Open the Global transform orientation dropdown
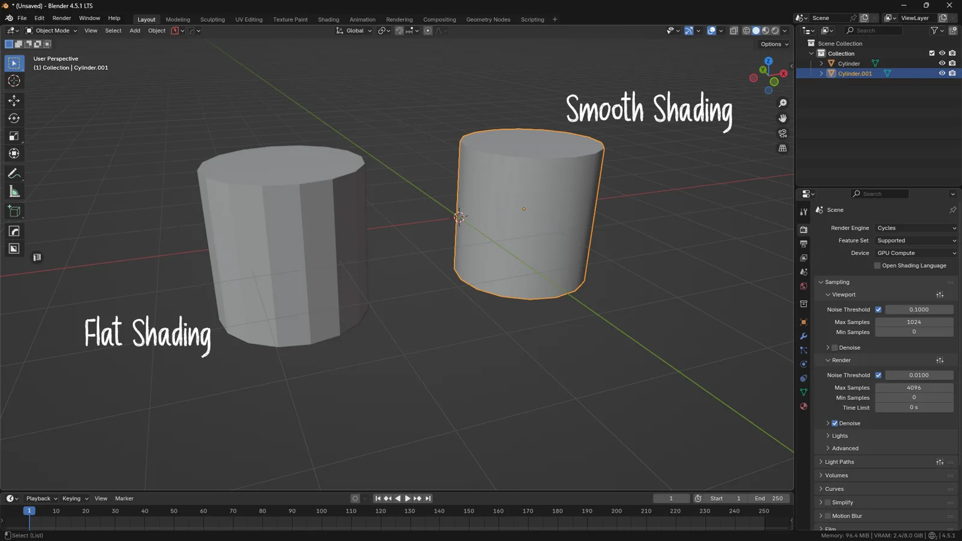 pyautogui.click(x=354, y=31)
